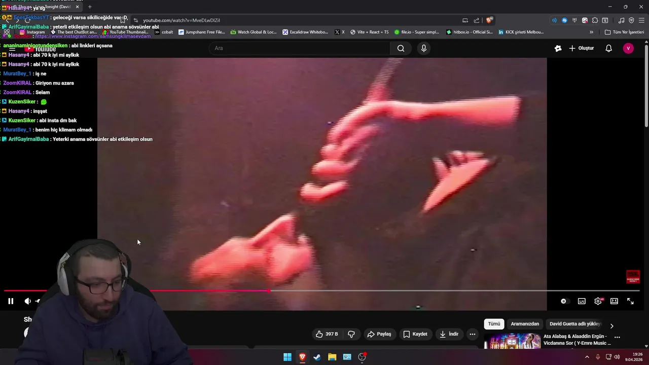Show next filter chips with right chevron

tap(611, 326)
